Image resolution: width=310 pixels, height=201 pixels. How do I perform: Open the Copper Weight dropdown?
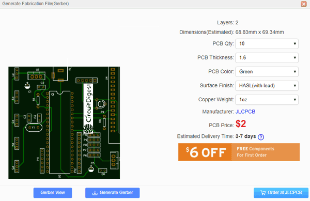267,100
